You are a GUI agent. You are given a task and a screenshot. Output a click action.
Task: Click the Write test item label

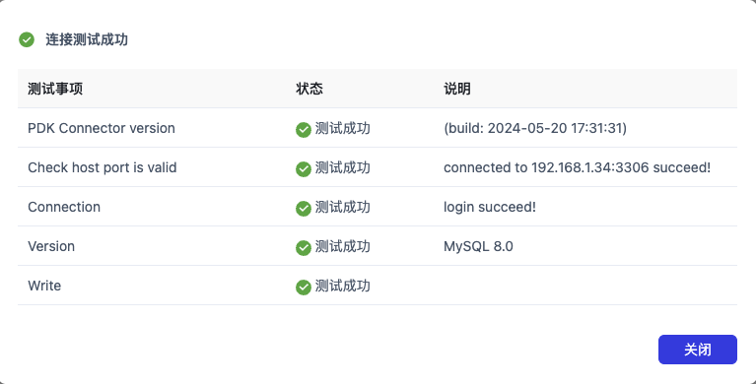pos(44,287)
